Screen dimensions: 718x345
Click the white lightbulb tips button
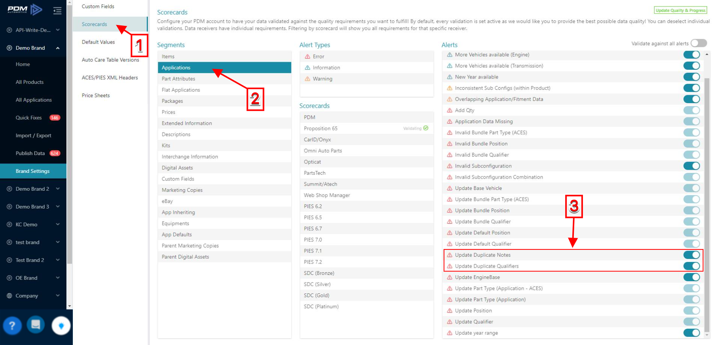[61, 326]
